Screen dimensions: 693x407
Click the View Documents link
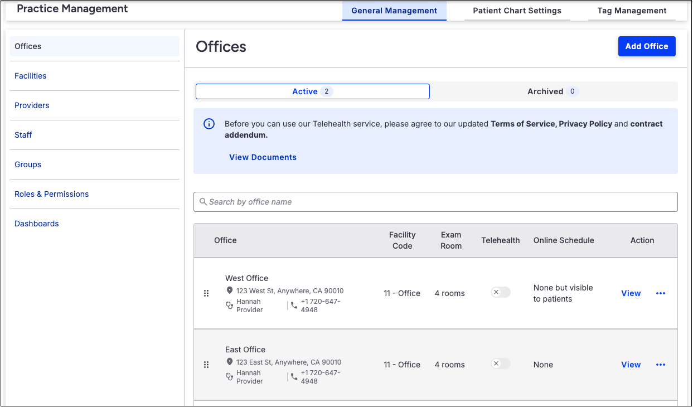click(263, 157)
